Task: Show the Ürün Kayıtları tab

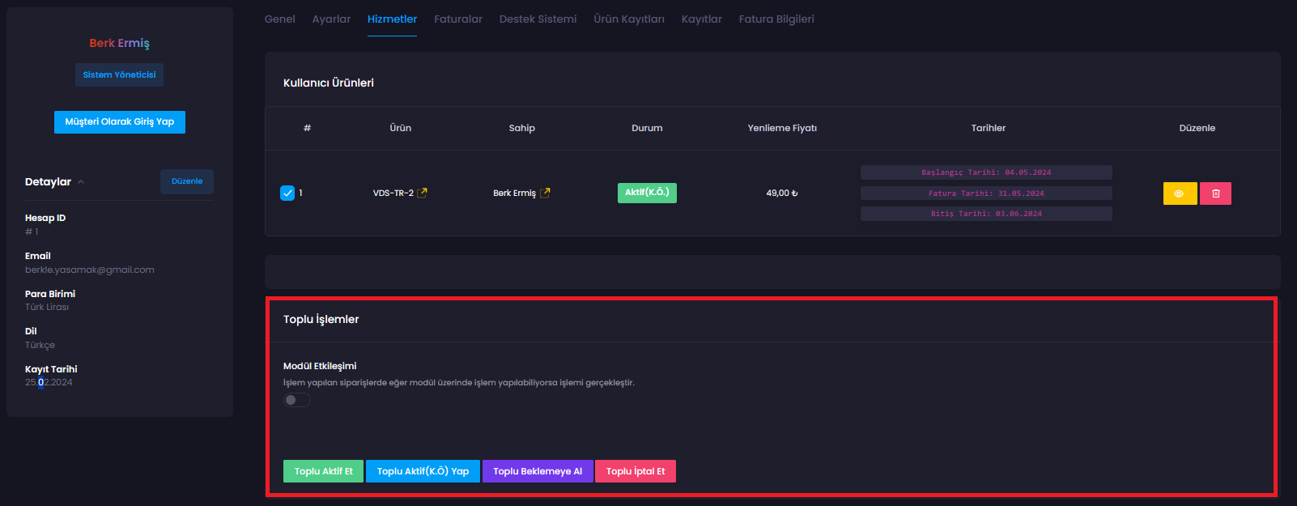Action: pyautogui.click(x=629, y=19)
